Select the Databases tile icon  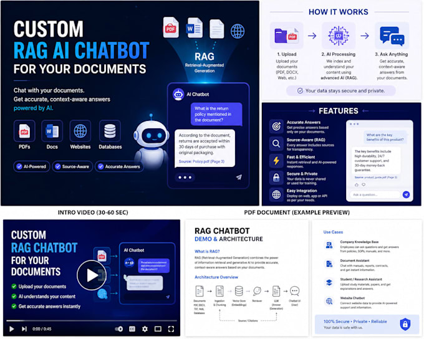(x=110, y=131)
